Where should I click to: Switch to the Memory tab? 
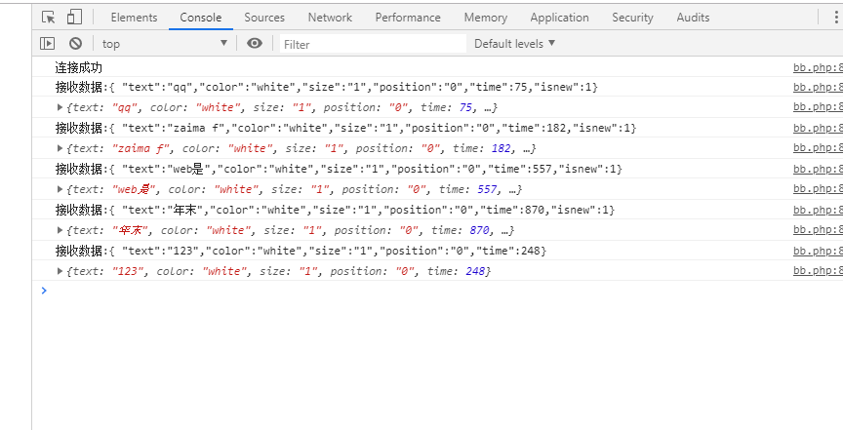[486, 18]
